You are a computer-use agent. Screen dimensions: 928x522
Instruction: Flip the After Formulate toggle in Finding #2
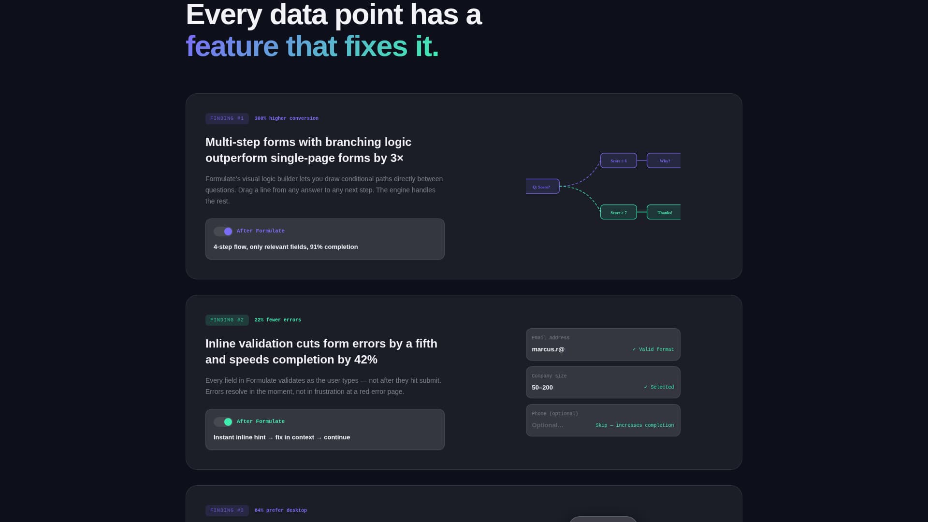[222, 421]
